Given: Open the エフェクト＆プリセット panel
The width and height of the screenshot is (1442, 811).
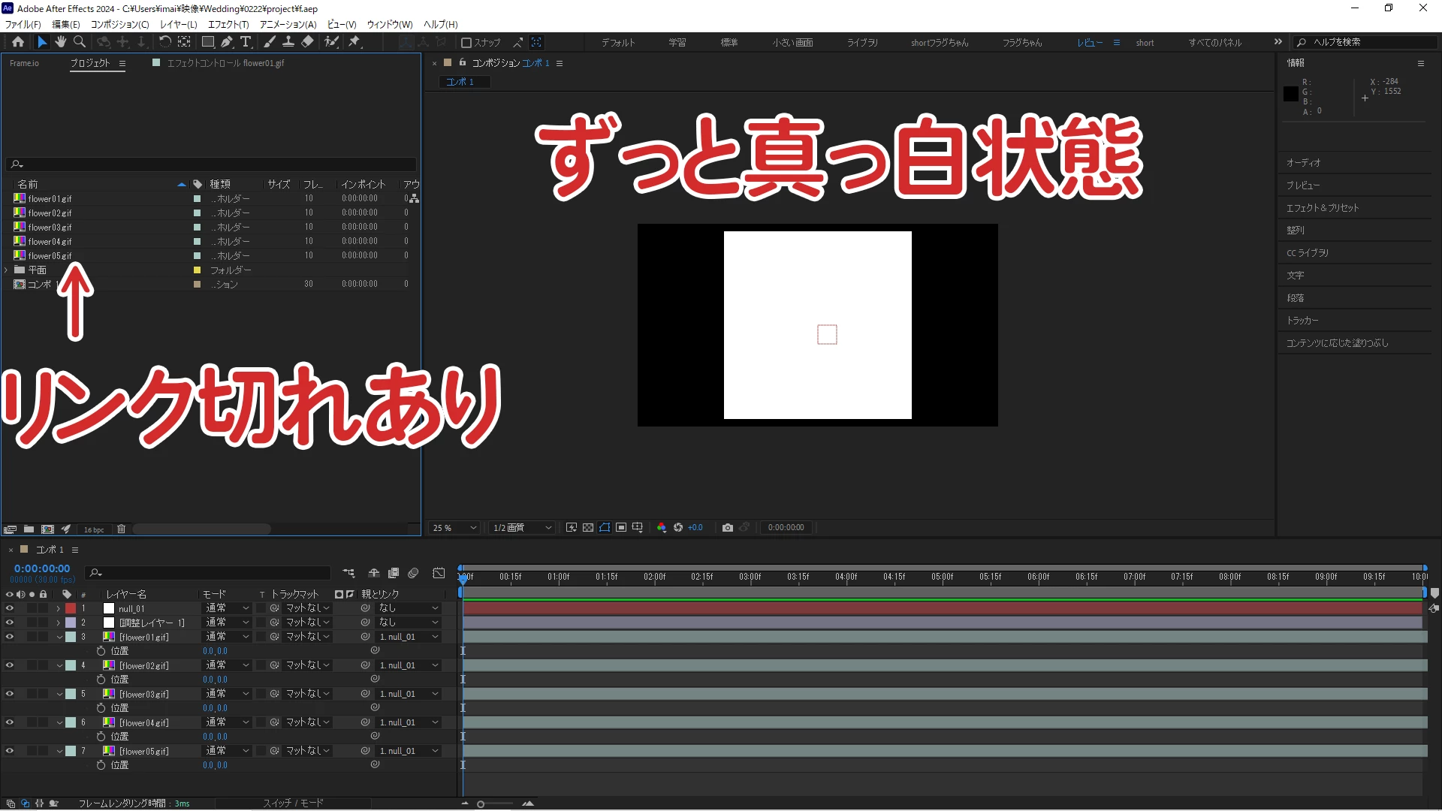Looking at the screenshot, I should 1323,208.
